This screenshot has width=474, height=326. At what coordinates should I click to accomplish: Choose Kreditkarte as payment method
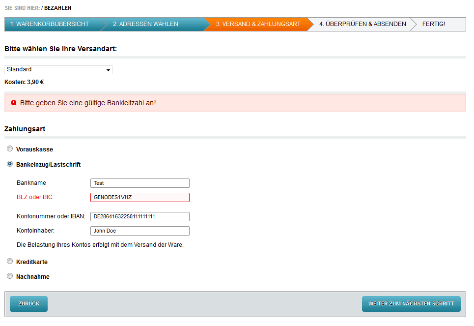(10, 261)
